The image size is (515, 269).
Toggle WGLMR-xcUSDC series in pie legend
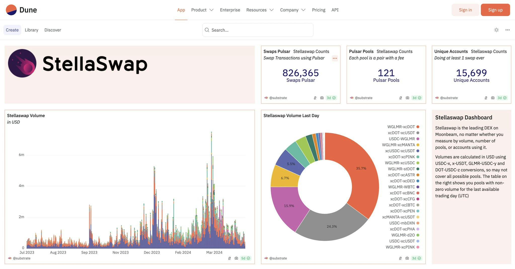pyautogui.click(x=402, y=163)
